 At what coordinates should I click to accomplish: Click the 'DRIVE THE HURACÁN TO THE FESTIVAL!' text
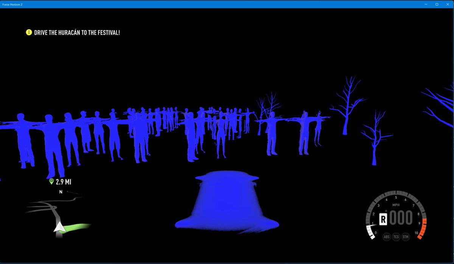point(77,32)
